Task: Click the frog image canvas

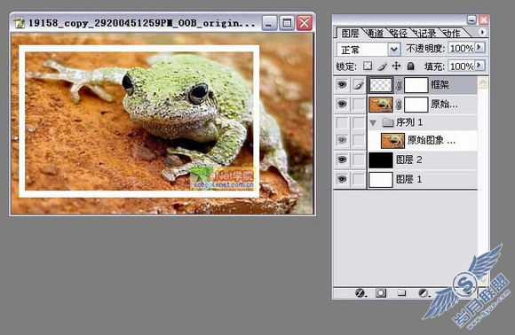Action: (x=162, y=123)
